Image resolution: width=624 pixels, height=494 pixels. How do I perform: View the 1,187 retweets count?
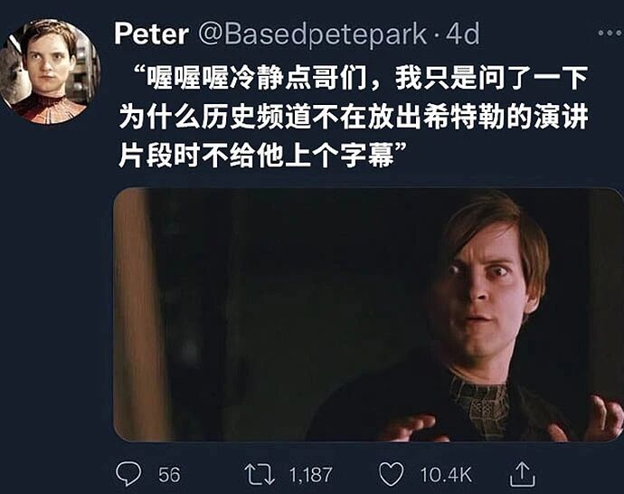point(310,475)
